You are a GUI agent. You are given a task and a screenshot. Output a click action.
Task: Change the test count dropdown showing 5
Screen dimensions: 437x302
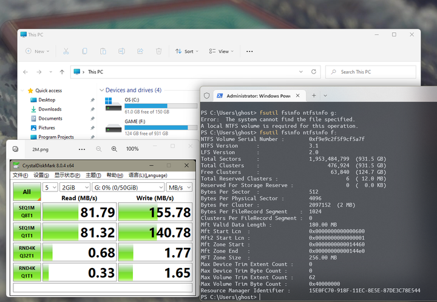click(50, 188)
